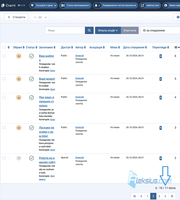Click the Очистити clear button

[x=130, y=30]
